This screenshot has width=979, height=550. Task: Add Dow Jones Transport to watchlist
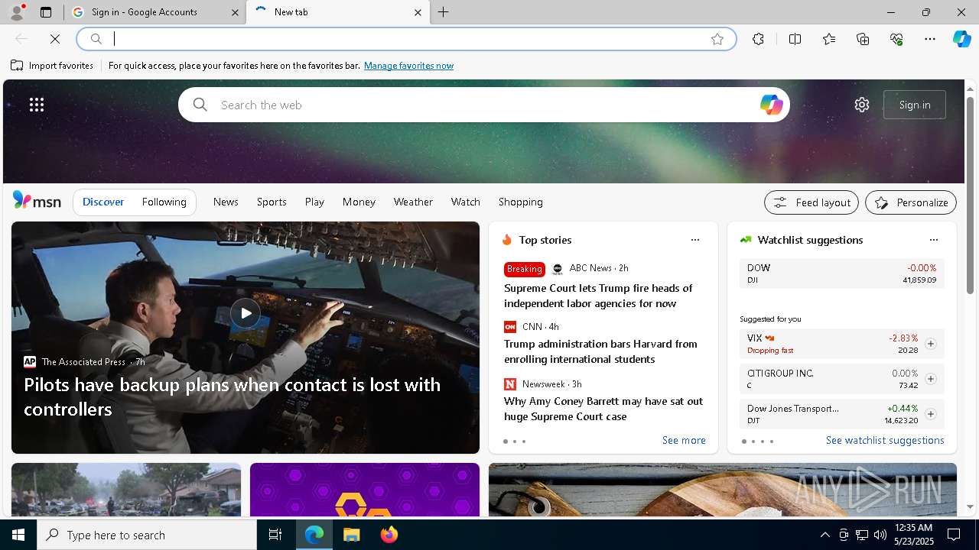931,414
